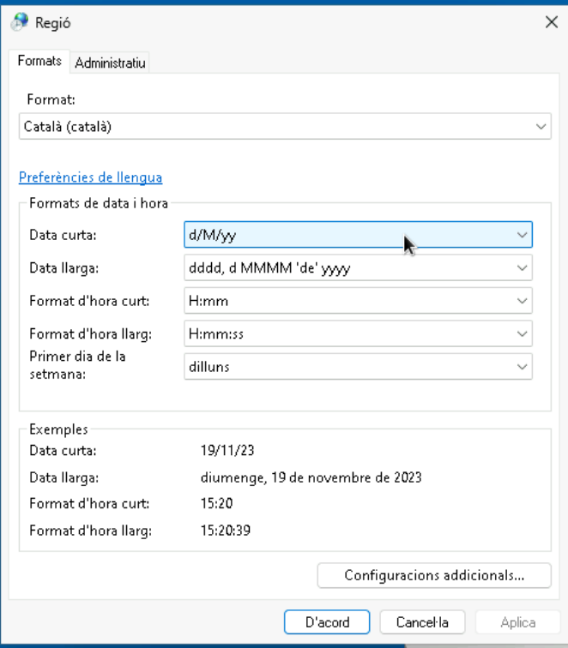This screenshot has height=648, width=568.
Task: Open the Preferències de llengua link
Action: pyautogui.click(x=90, y=177)
